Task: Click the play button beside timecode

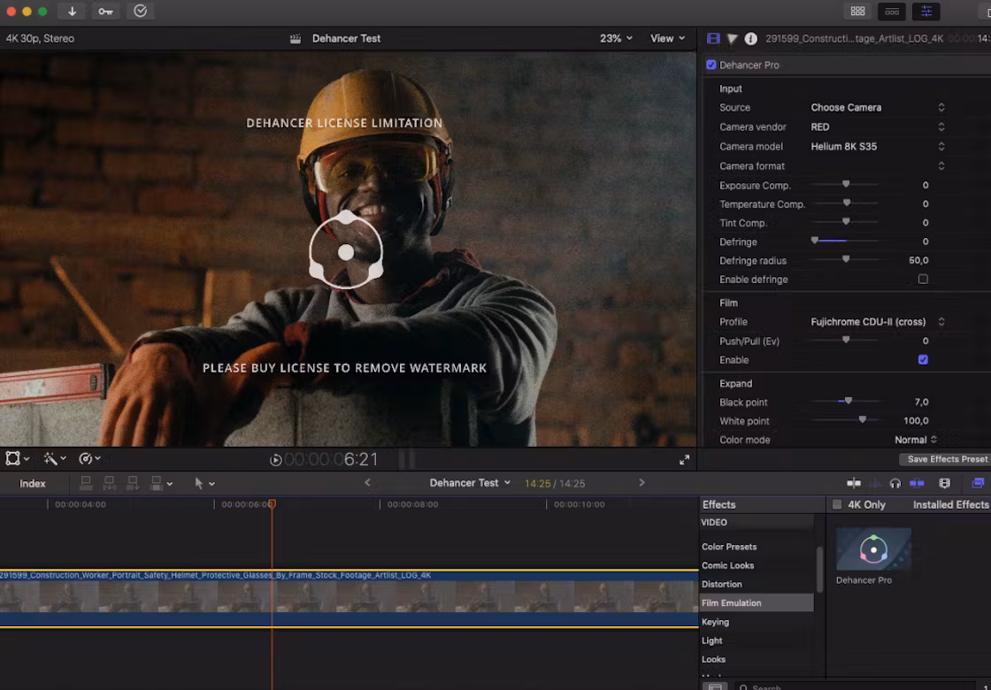Action: [275, 460]
